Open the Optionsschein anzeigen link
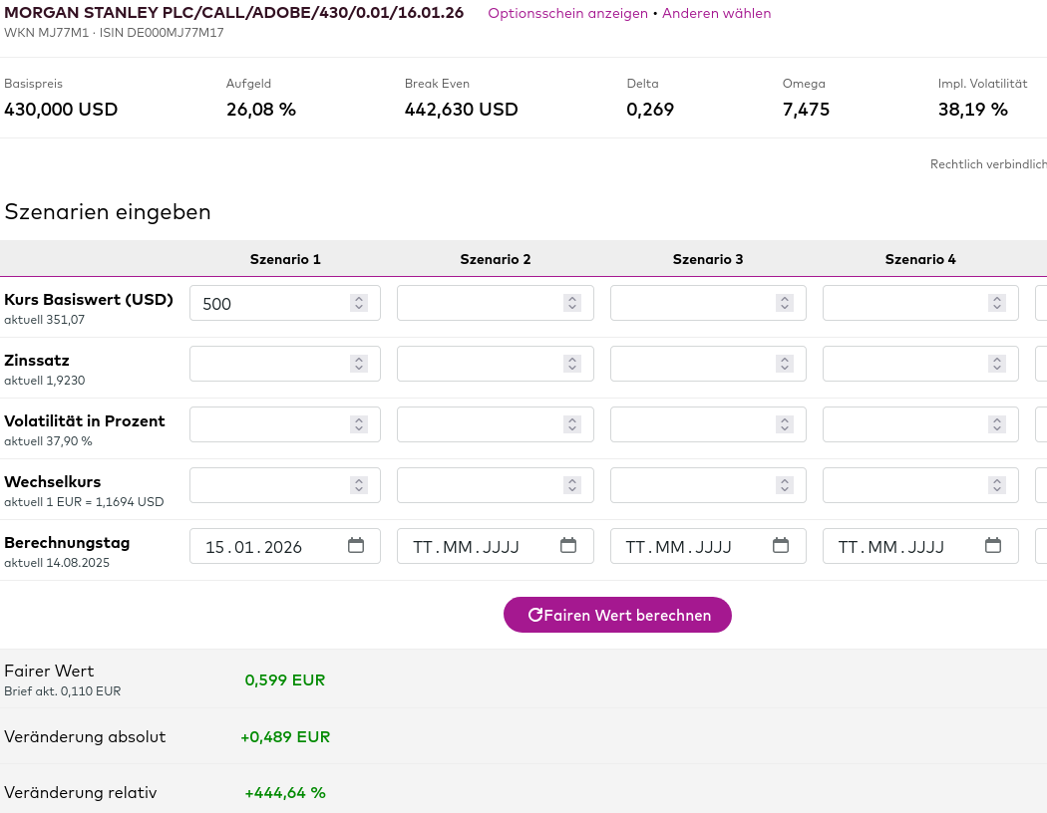This screenshot has height=813, width=1047. [x=567, y=13]
